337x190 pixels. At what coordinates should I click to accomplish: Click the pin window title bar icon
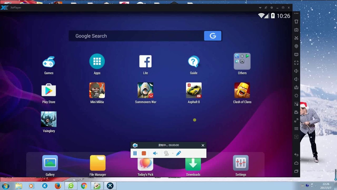(266, 8)
